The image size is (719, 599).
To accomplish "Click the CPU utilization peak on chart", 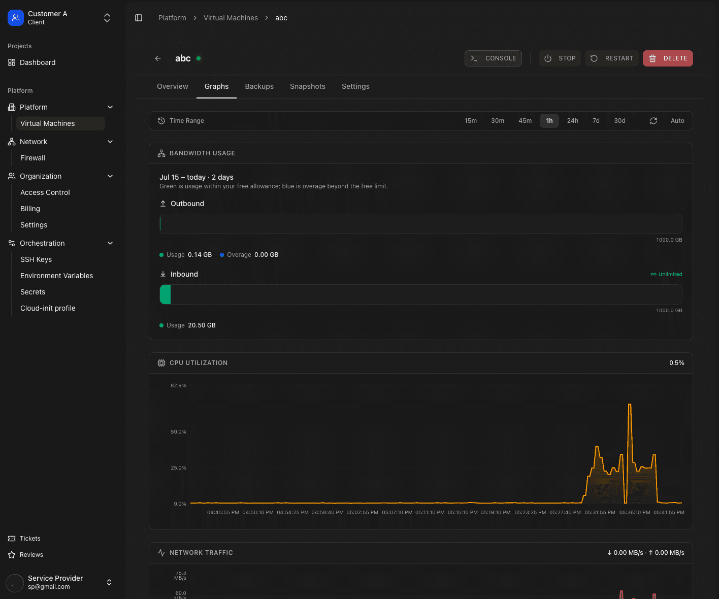I will tap(630, 405).
